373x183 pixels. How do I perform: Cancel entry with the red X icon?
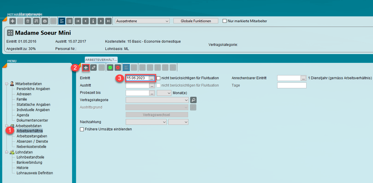pos(118,68)
